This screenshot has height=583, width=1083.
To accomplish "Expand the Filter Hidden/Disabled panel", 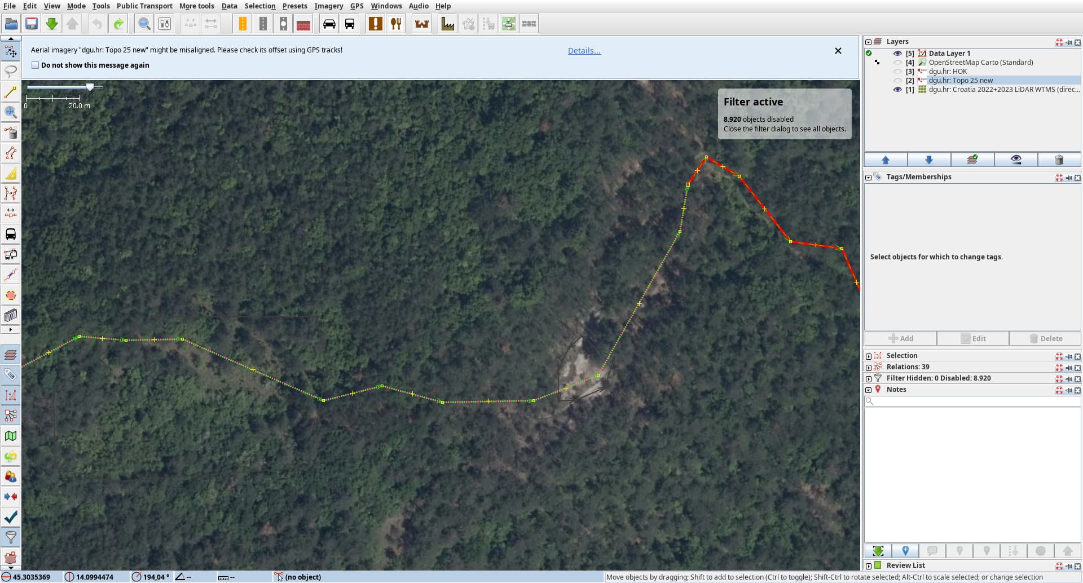I will [868, 378].
